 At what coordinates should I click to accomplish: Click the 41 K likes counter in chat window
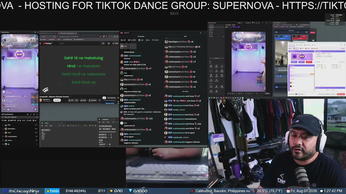155,40
